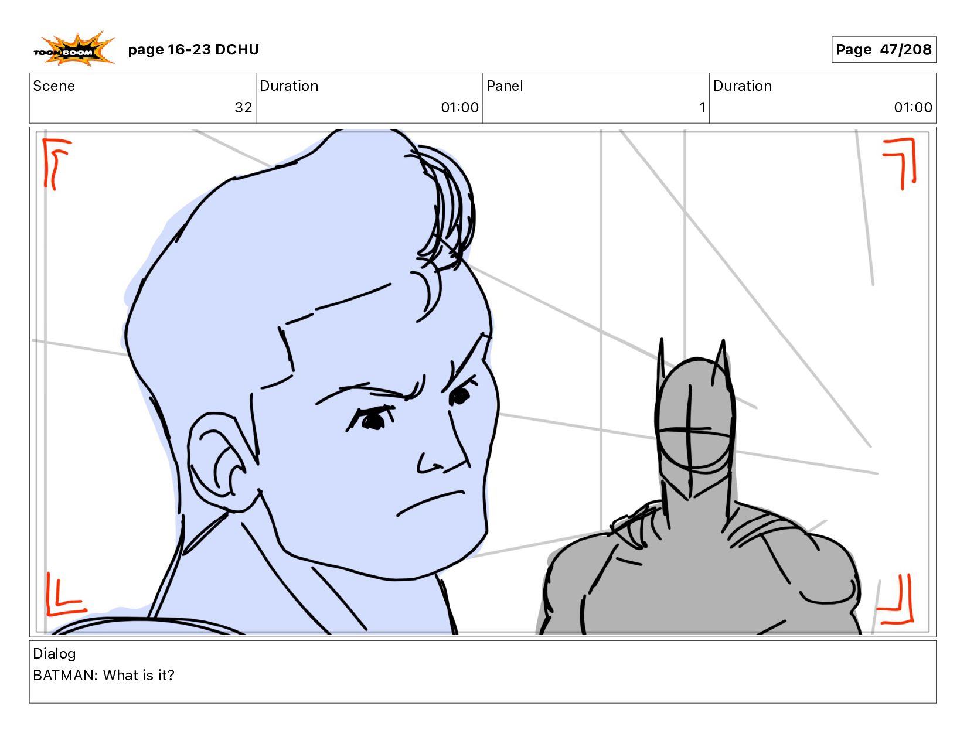967x747 pixels.
Task: Select the scene duration value '01:00'
Action: coord(459,108)
